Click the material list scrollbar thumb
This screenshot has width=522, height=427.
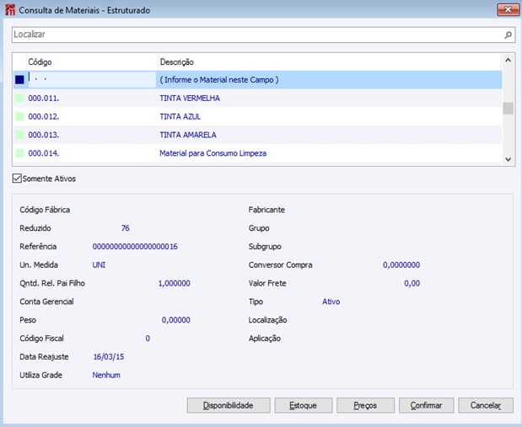coord(508,108)
